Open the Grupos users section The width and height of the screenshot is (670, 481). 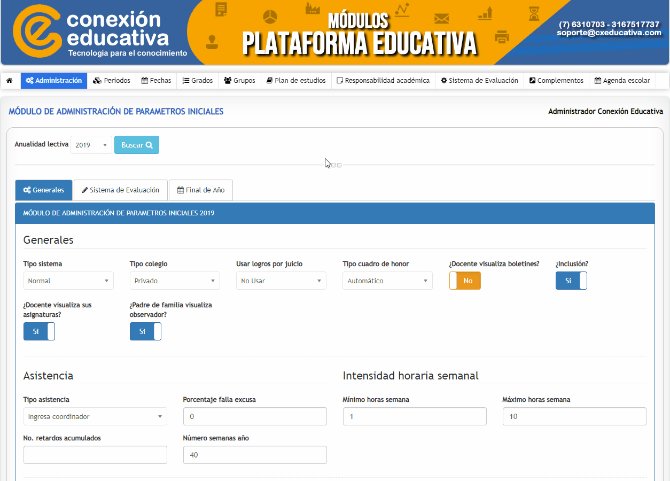[239, 81]
